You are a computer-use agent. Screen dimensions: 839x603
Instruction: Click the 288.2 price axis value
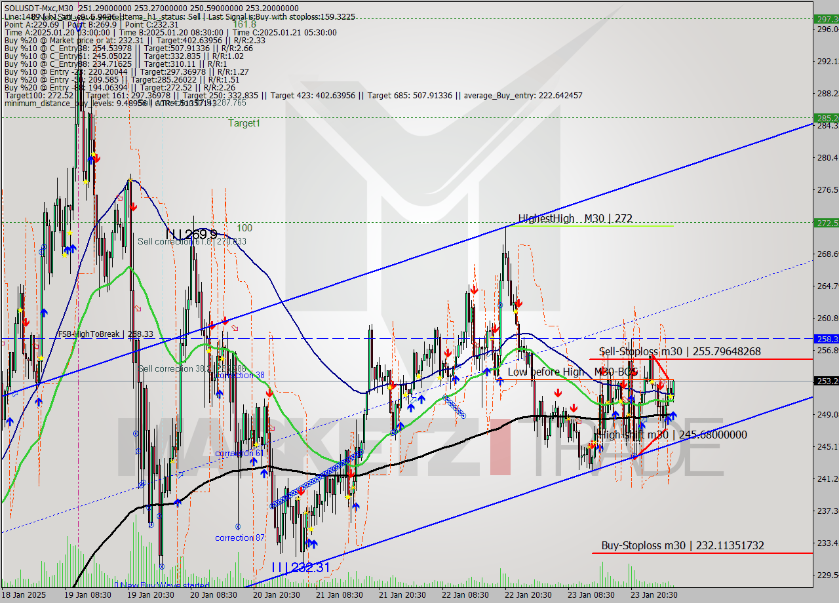(827, 93)
